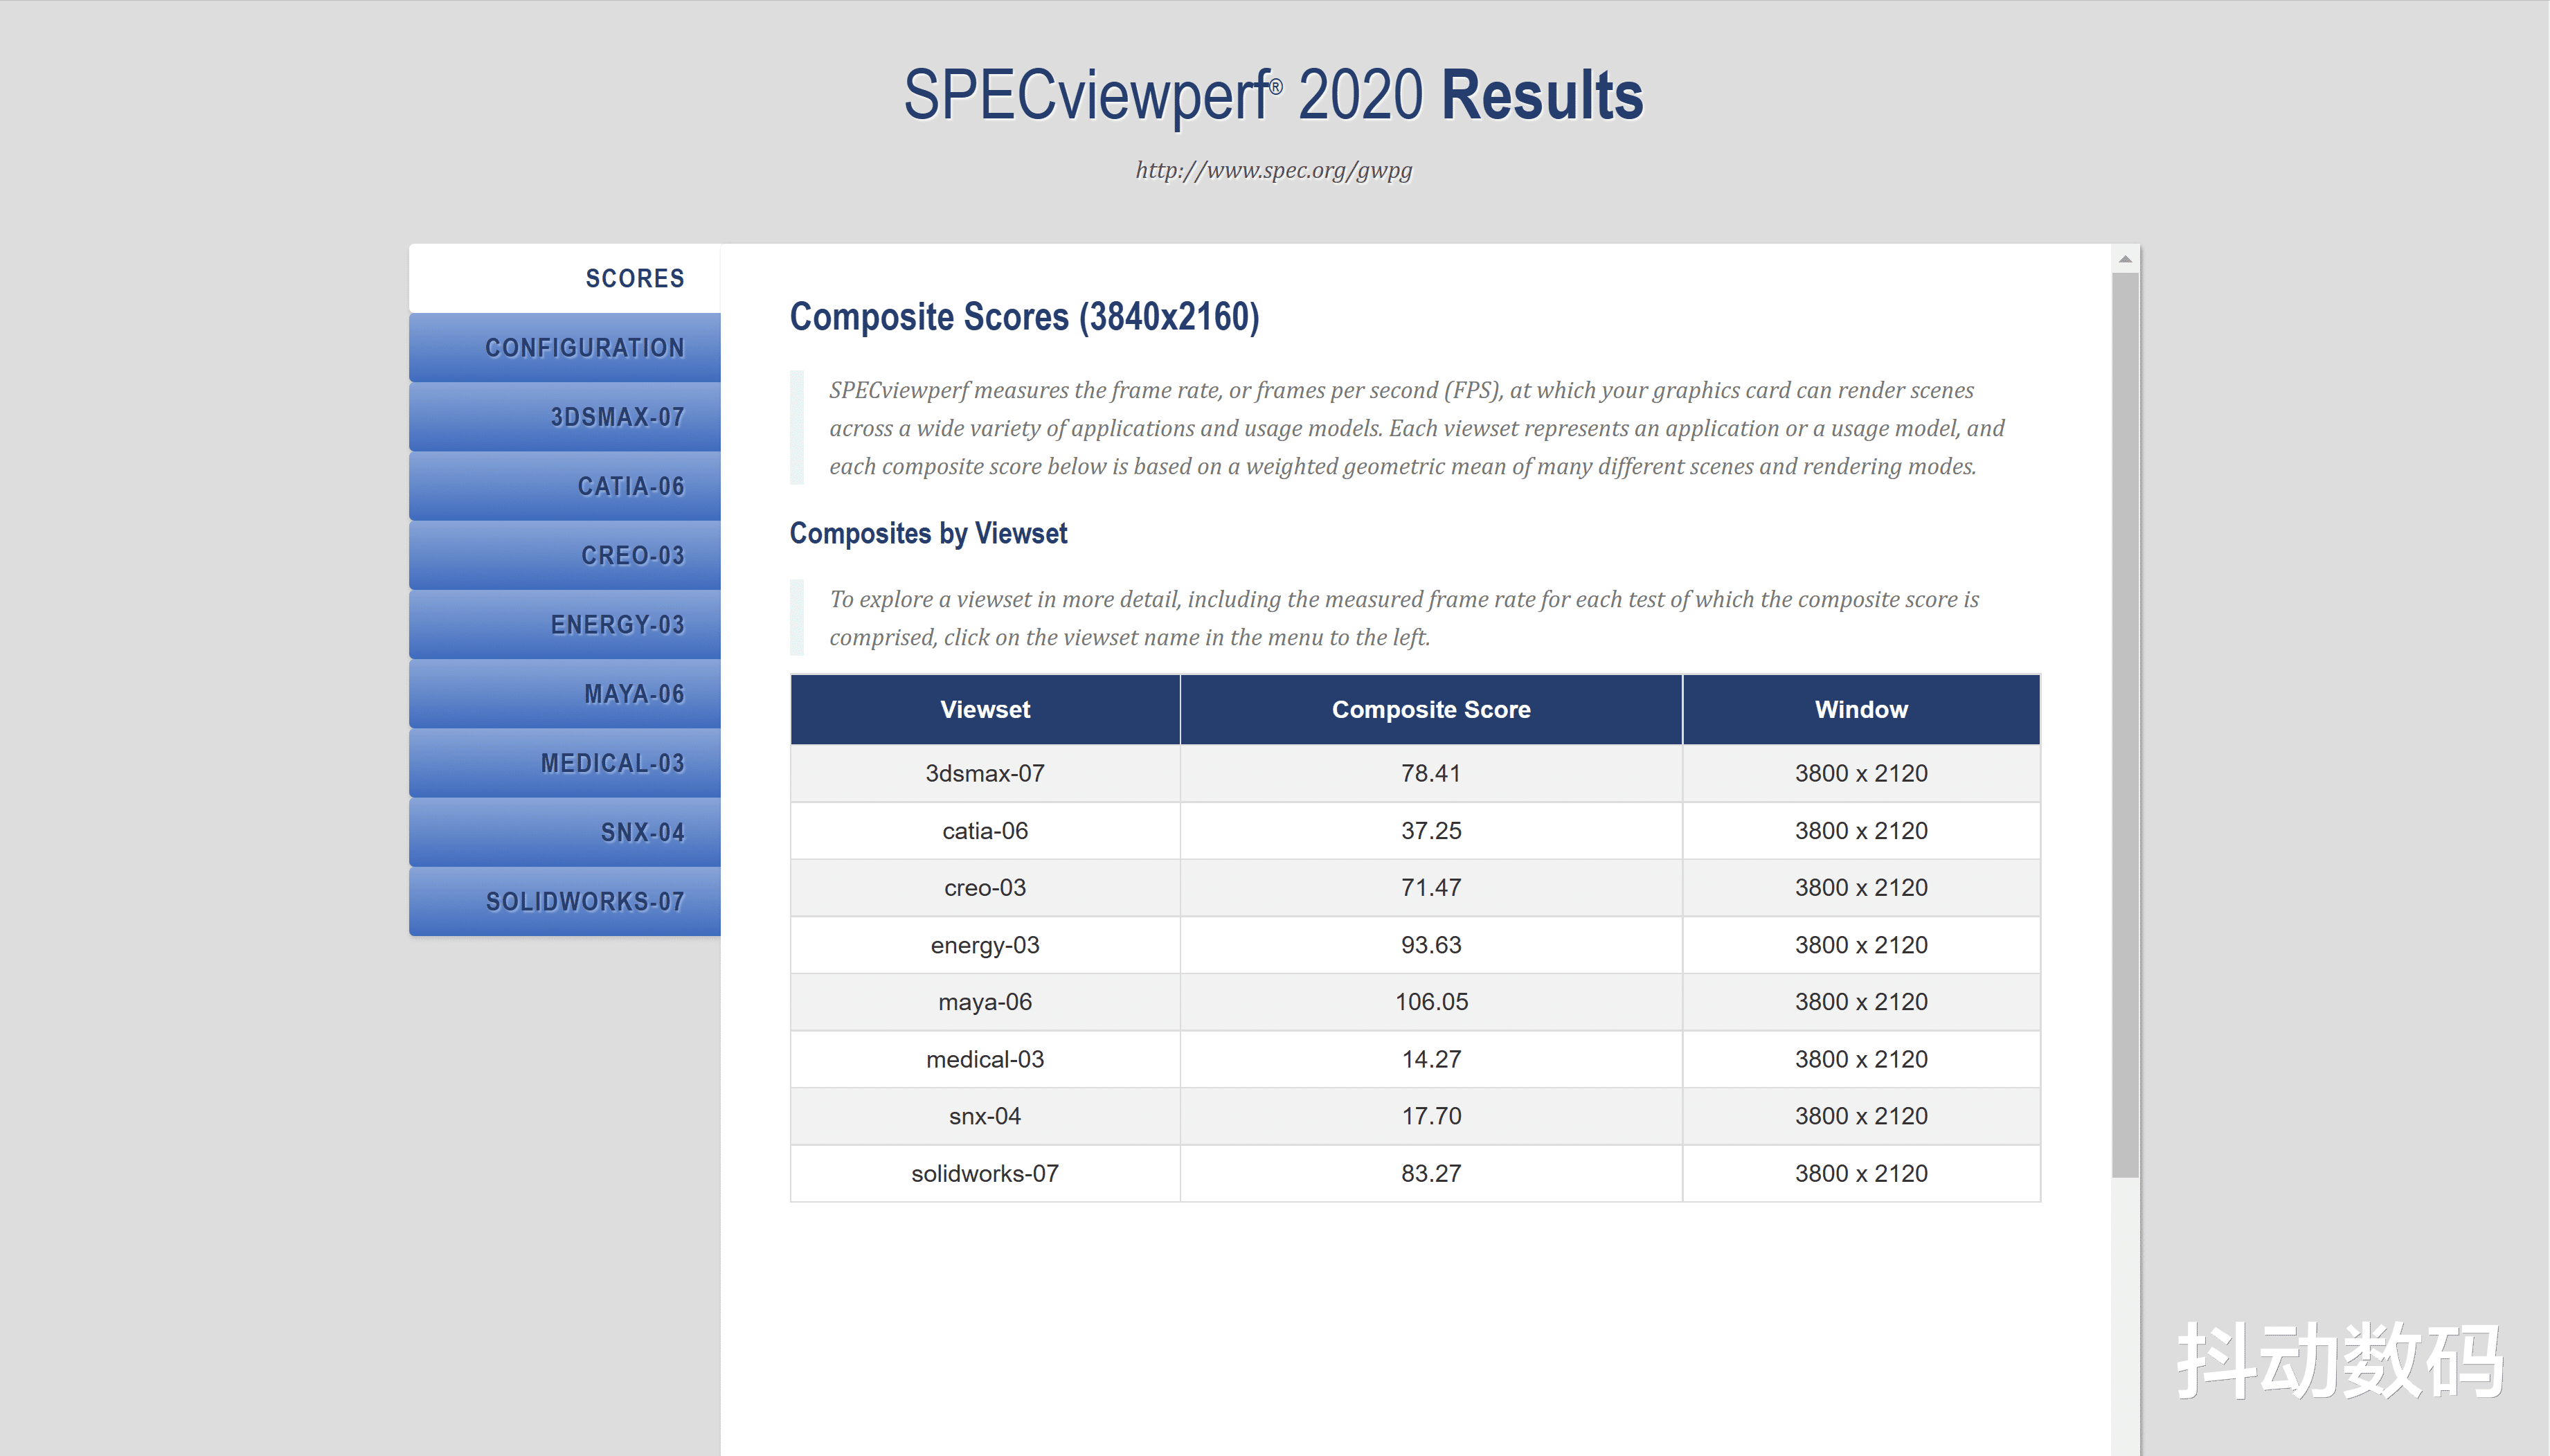Click the SPECviewperf 2020 Results title

[1273, 96]
